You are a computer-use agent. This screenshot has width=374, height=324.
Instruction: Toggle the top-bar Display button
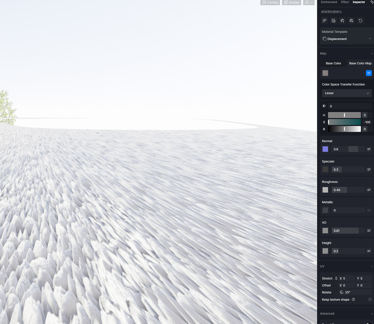291,2
